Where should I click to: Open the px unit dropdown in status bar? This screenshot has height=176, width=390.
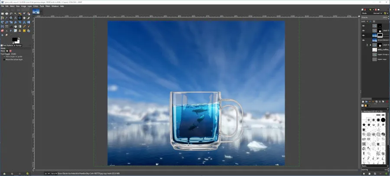[47, 173]
